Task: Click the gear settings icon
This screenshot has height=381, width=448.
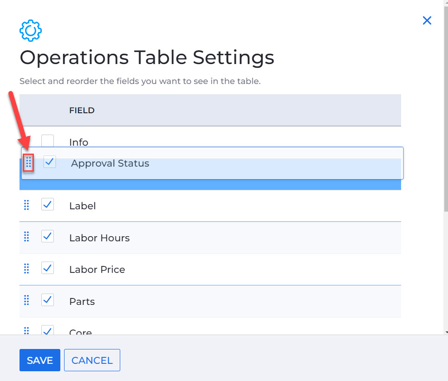Action: 30,31
